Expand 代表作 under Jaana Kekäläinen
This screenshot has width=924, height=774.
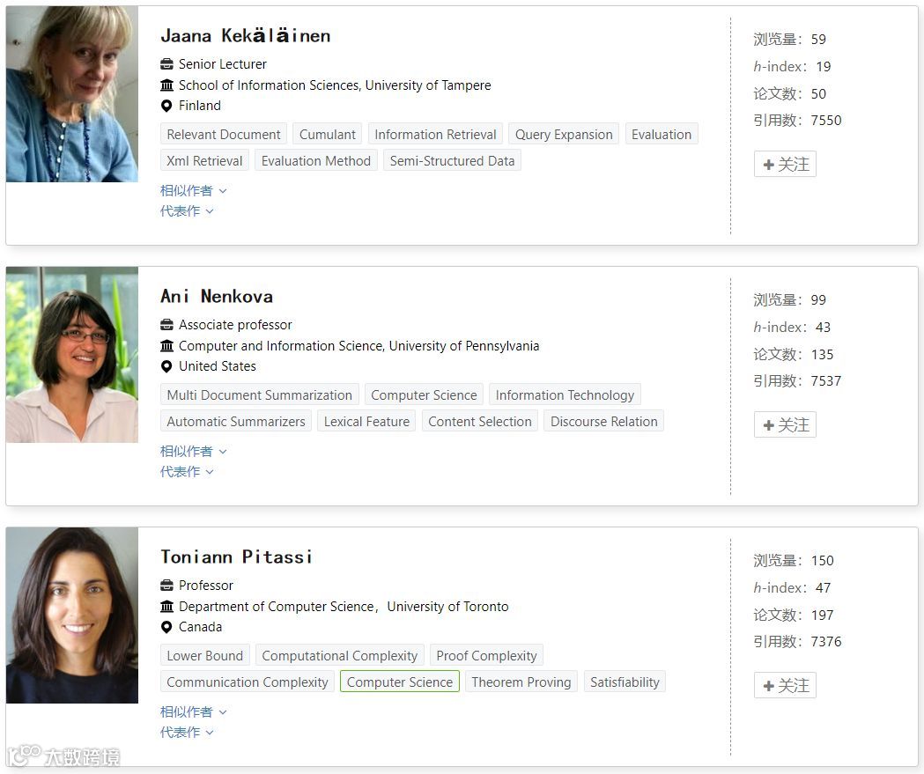tap(187, 211)
